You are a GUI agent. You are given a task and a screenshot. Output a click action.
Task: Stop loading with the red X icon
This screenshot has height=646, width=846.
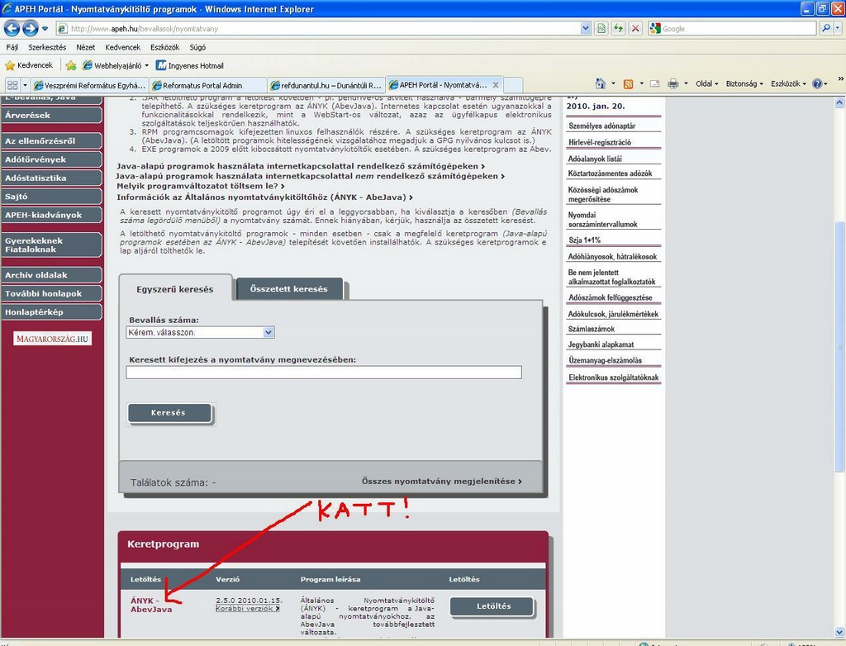(635, 29)
